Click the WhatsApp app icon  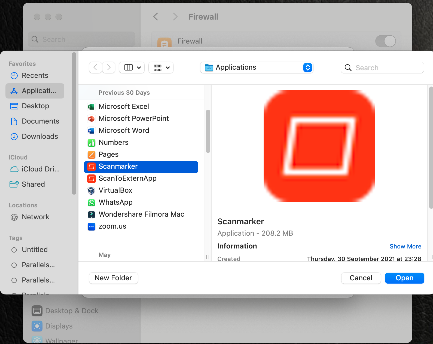point(91,202)
